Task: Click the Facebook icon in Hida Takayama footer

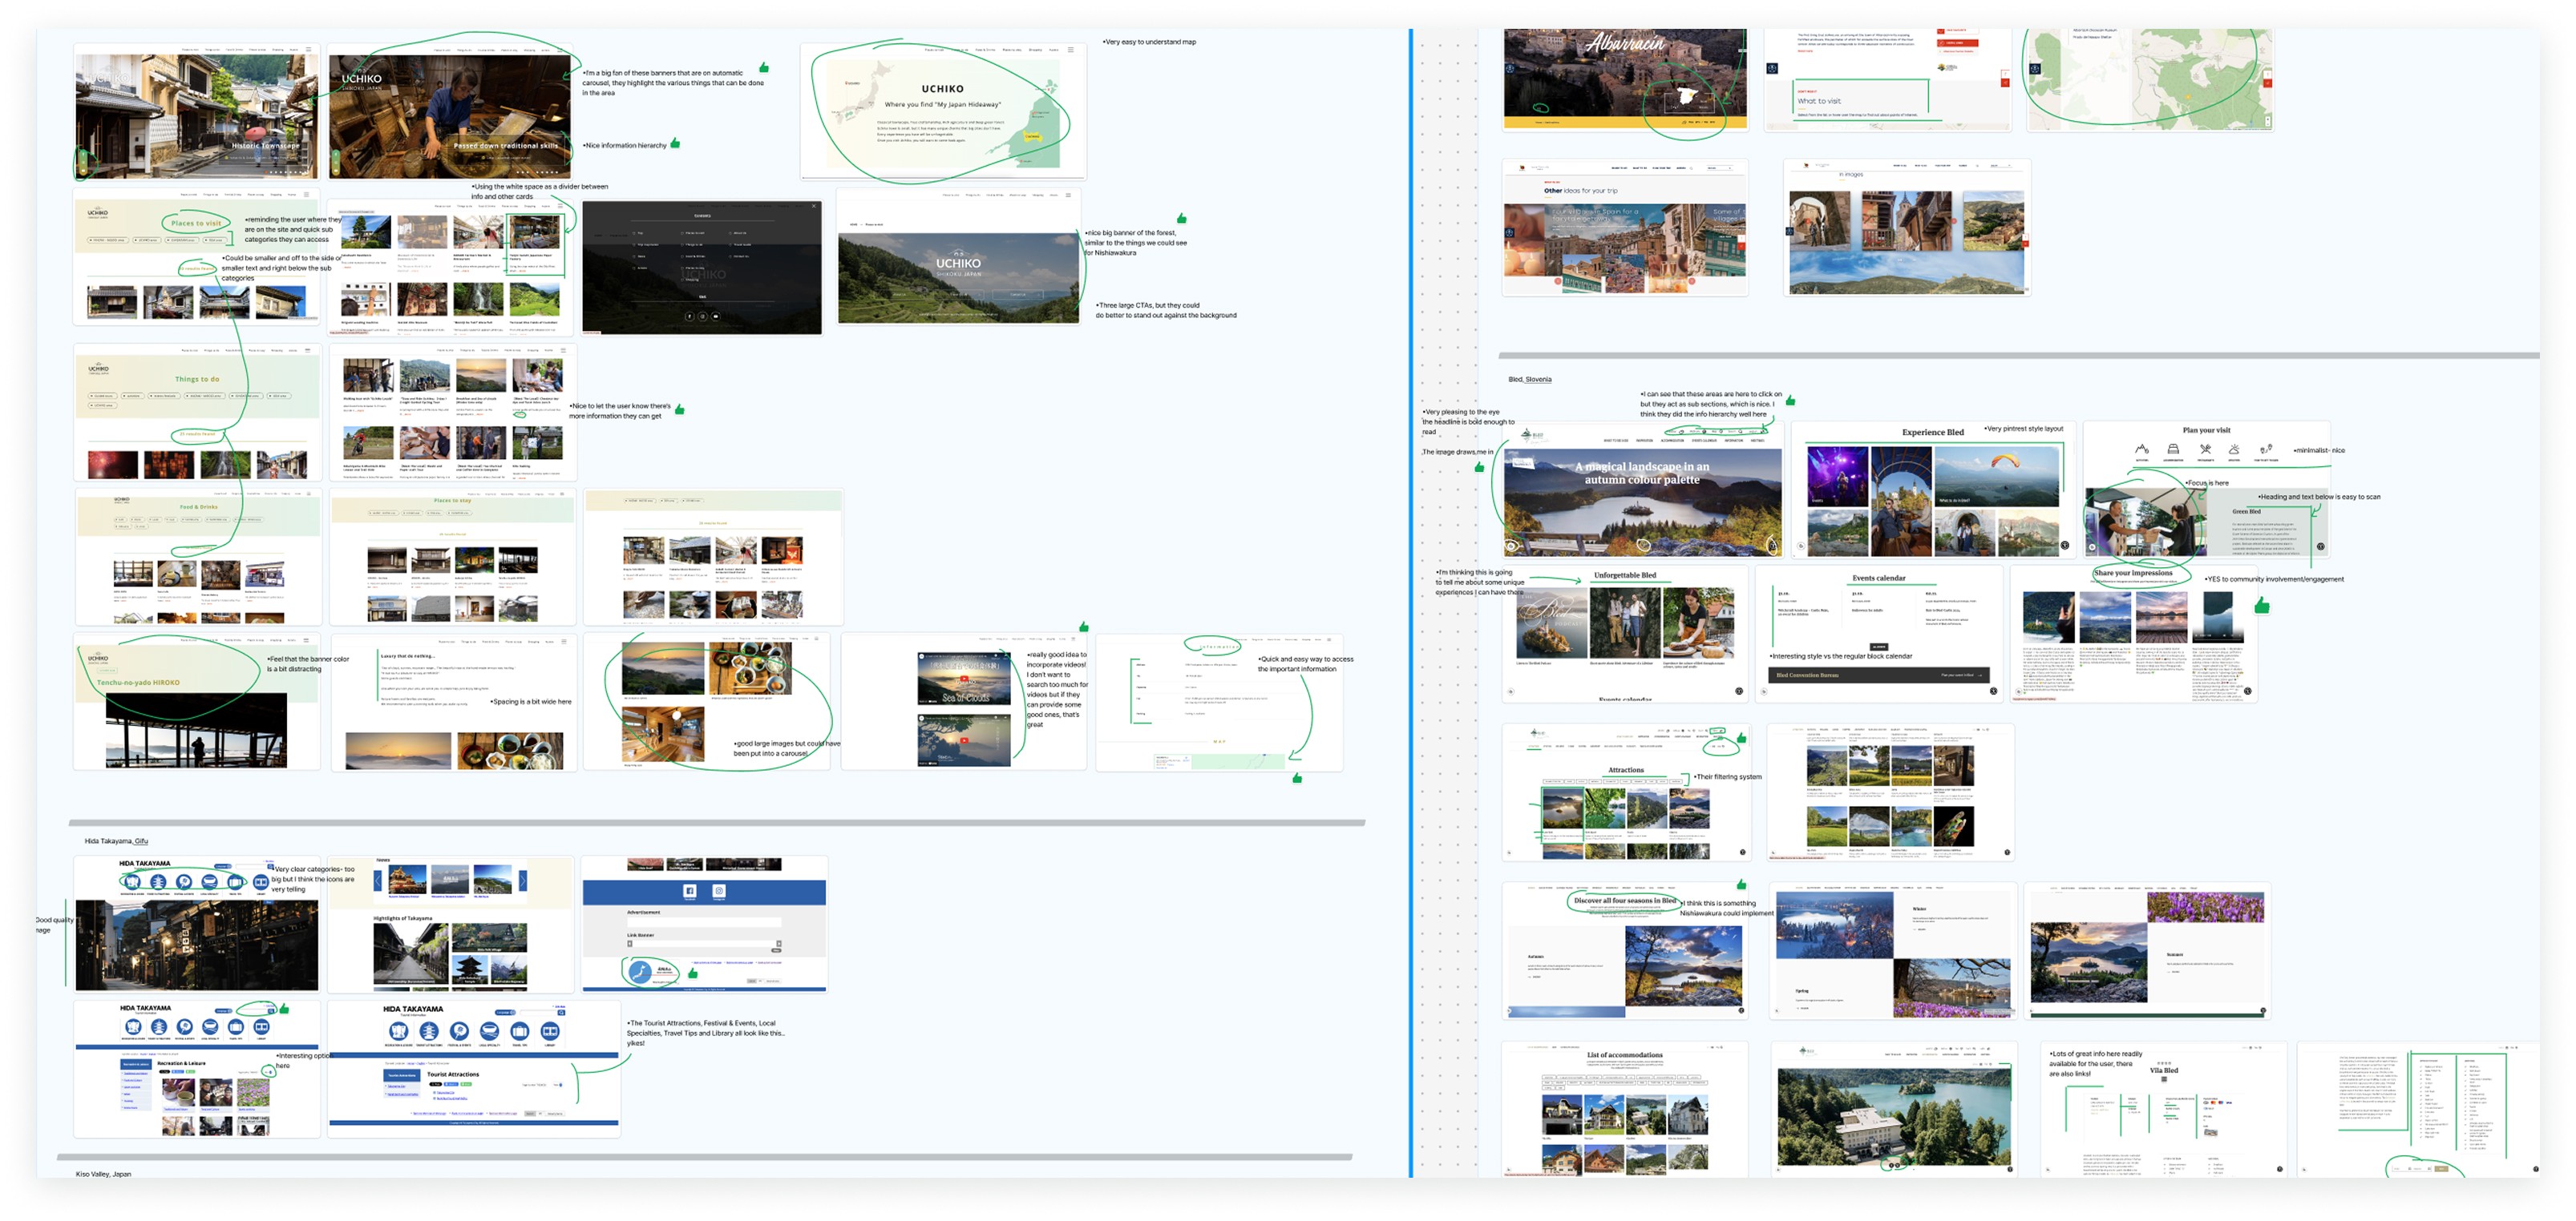Action: (x=689, y=890)
